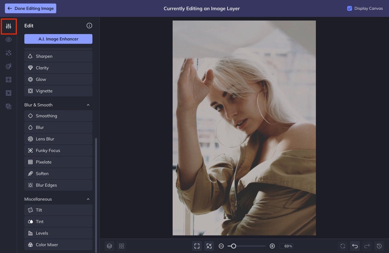Open the Overlays sidebar tab
The width and height of the screenshot is (389, 253).
tap(8, 93)
